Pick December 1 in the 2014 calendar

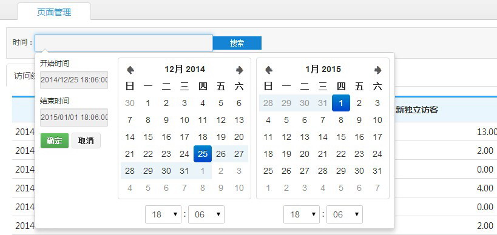coord(148,103)
